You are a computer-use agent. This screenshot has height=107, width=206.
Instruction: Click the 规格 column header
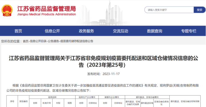coord(70,103)
